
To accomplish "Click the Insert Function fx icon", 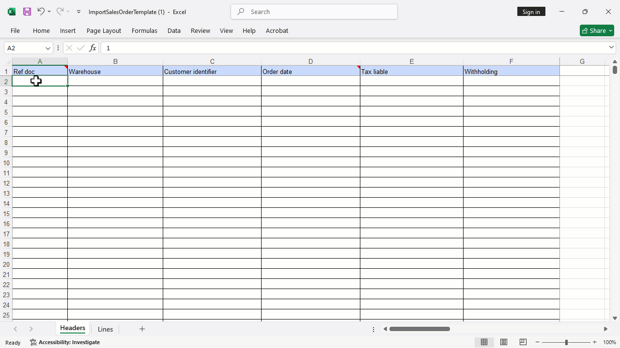I will point(93,48).
